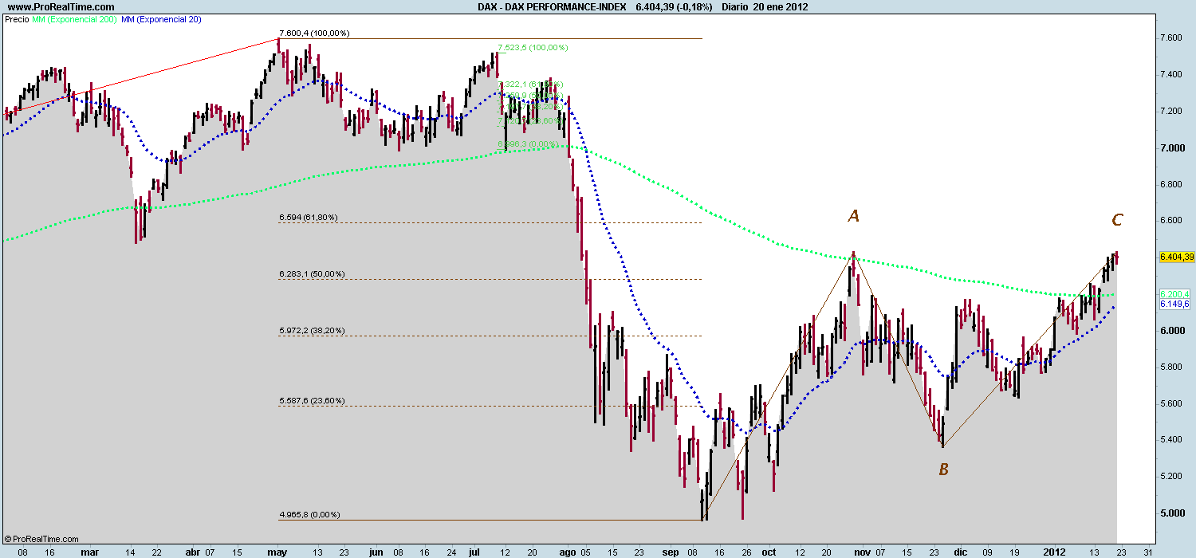Click the 6.000 price axis value

click(x=1170, y=330)
